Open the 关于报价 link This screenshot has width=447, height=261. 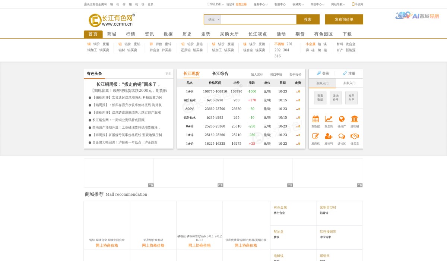(295, 75)
